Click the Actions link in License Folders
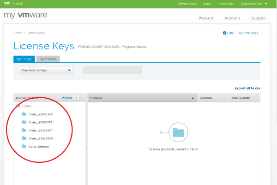The width and height of the screenshot is (277, 185). [67, 98]
